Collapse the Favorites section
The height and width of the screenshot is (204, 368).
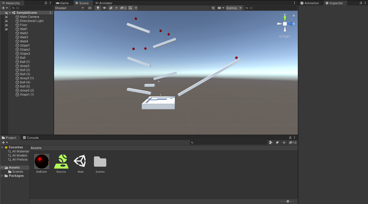(x=2, y=147)
